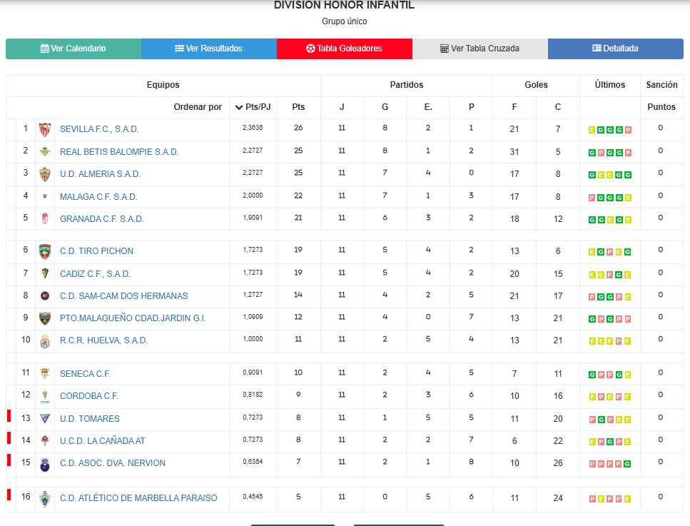The width and height of the screenshot is (690, 526).
Task: Click the Ordenar por label
Action: click(x=198, y=107)
